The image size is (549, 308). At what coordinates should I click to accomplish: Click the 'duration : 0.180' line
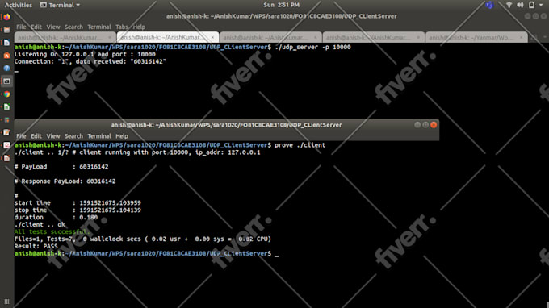[x=56, y=217]
